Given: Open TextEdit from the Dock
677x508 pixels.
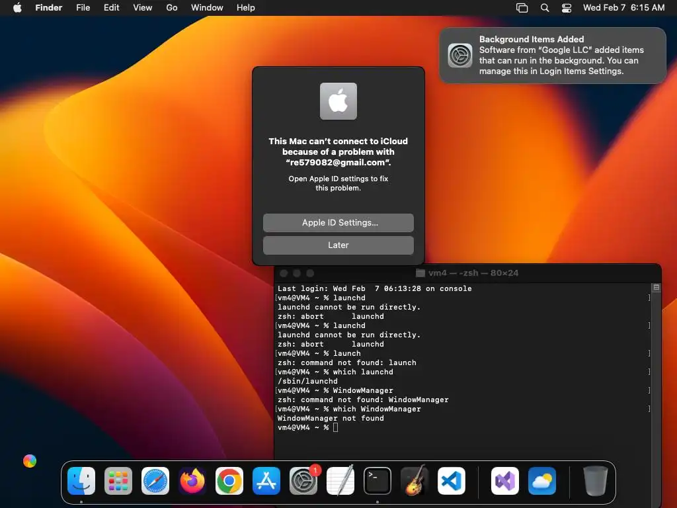Looking at the screenshot, I should point(340,481).
